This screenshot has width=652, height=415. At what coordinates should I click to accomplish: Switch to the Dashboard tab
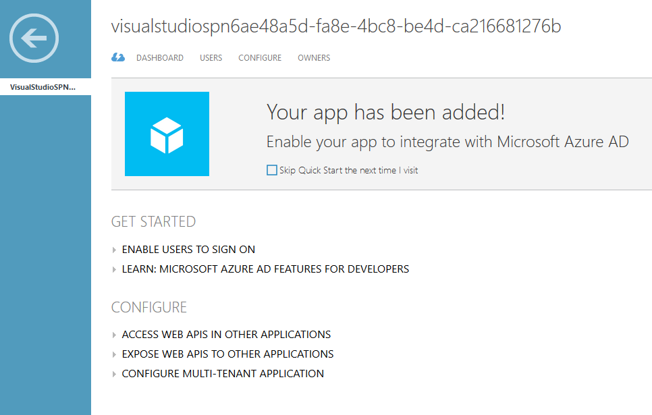pos(160,58)
